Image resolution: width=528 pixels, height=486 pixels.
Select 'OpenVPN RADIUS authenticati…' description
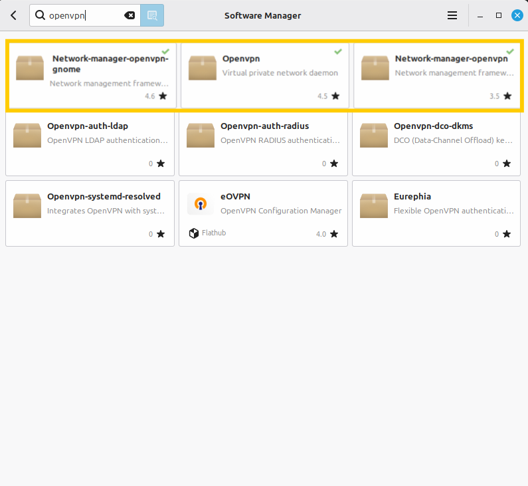280,140
